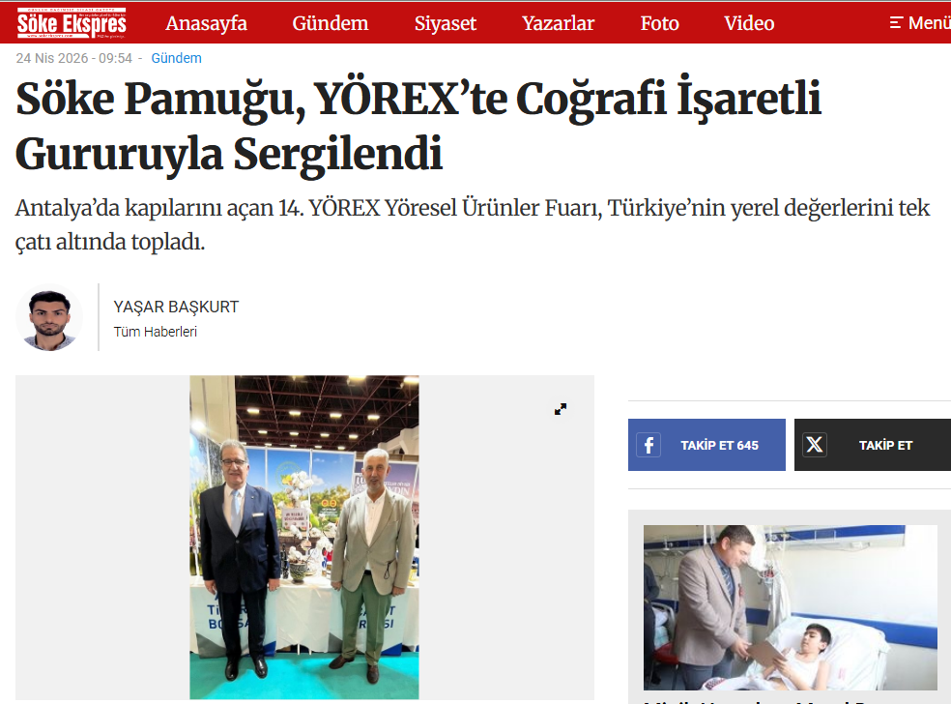Go to the Anasayfa menu item
The image size is (951, 704).
(x=206, y=23)
